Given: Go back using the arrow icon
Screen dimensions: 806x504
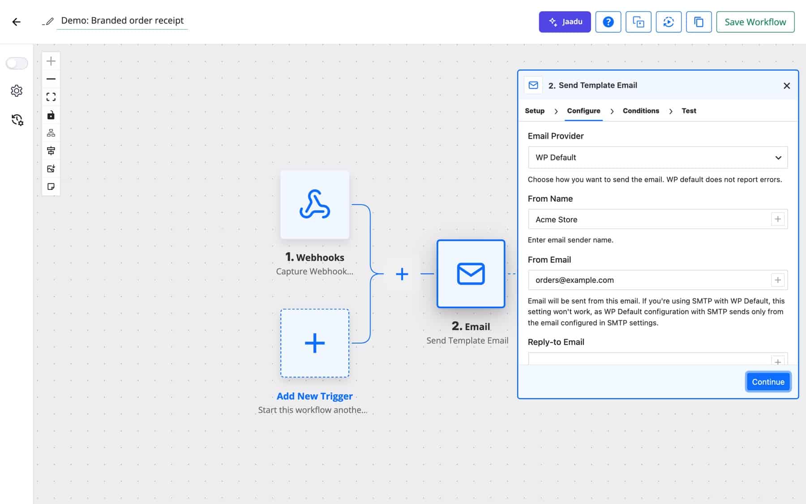Looking at the screenshot, I should point(17,22).
